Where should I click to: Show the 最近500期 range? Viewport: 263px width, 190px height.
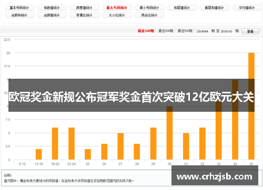click(185, 31)
